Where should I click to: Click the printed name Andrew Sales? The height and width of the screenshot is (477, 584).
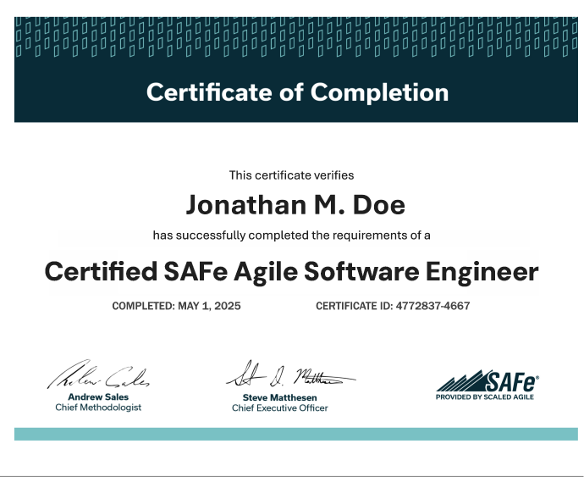click(x=98, y=396)
